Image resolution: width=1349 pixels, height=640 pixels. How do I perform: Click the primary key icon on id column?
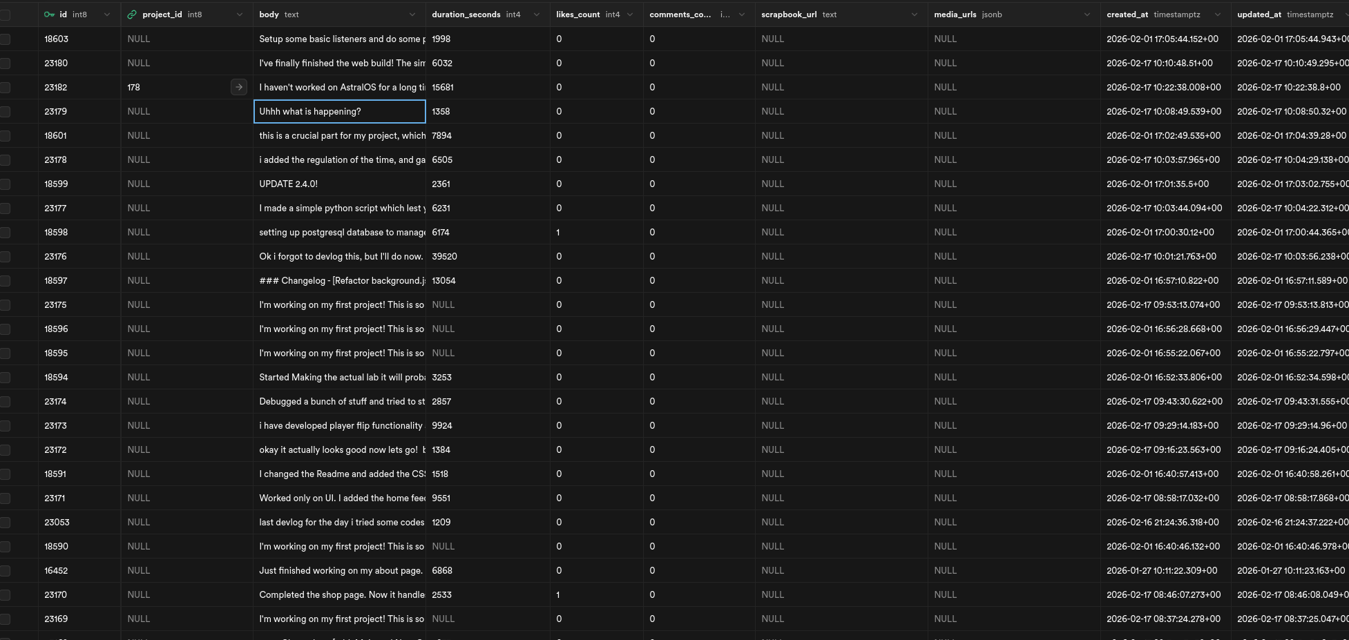coord(49,14)
